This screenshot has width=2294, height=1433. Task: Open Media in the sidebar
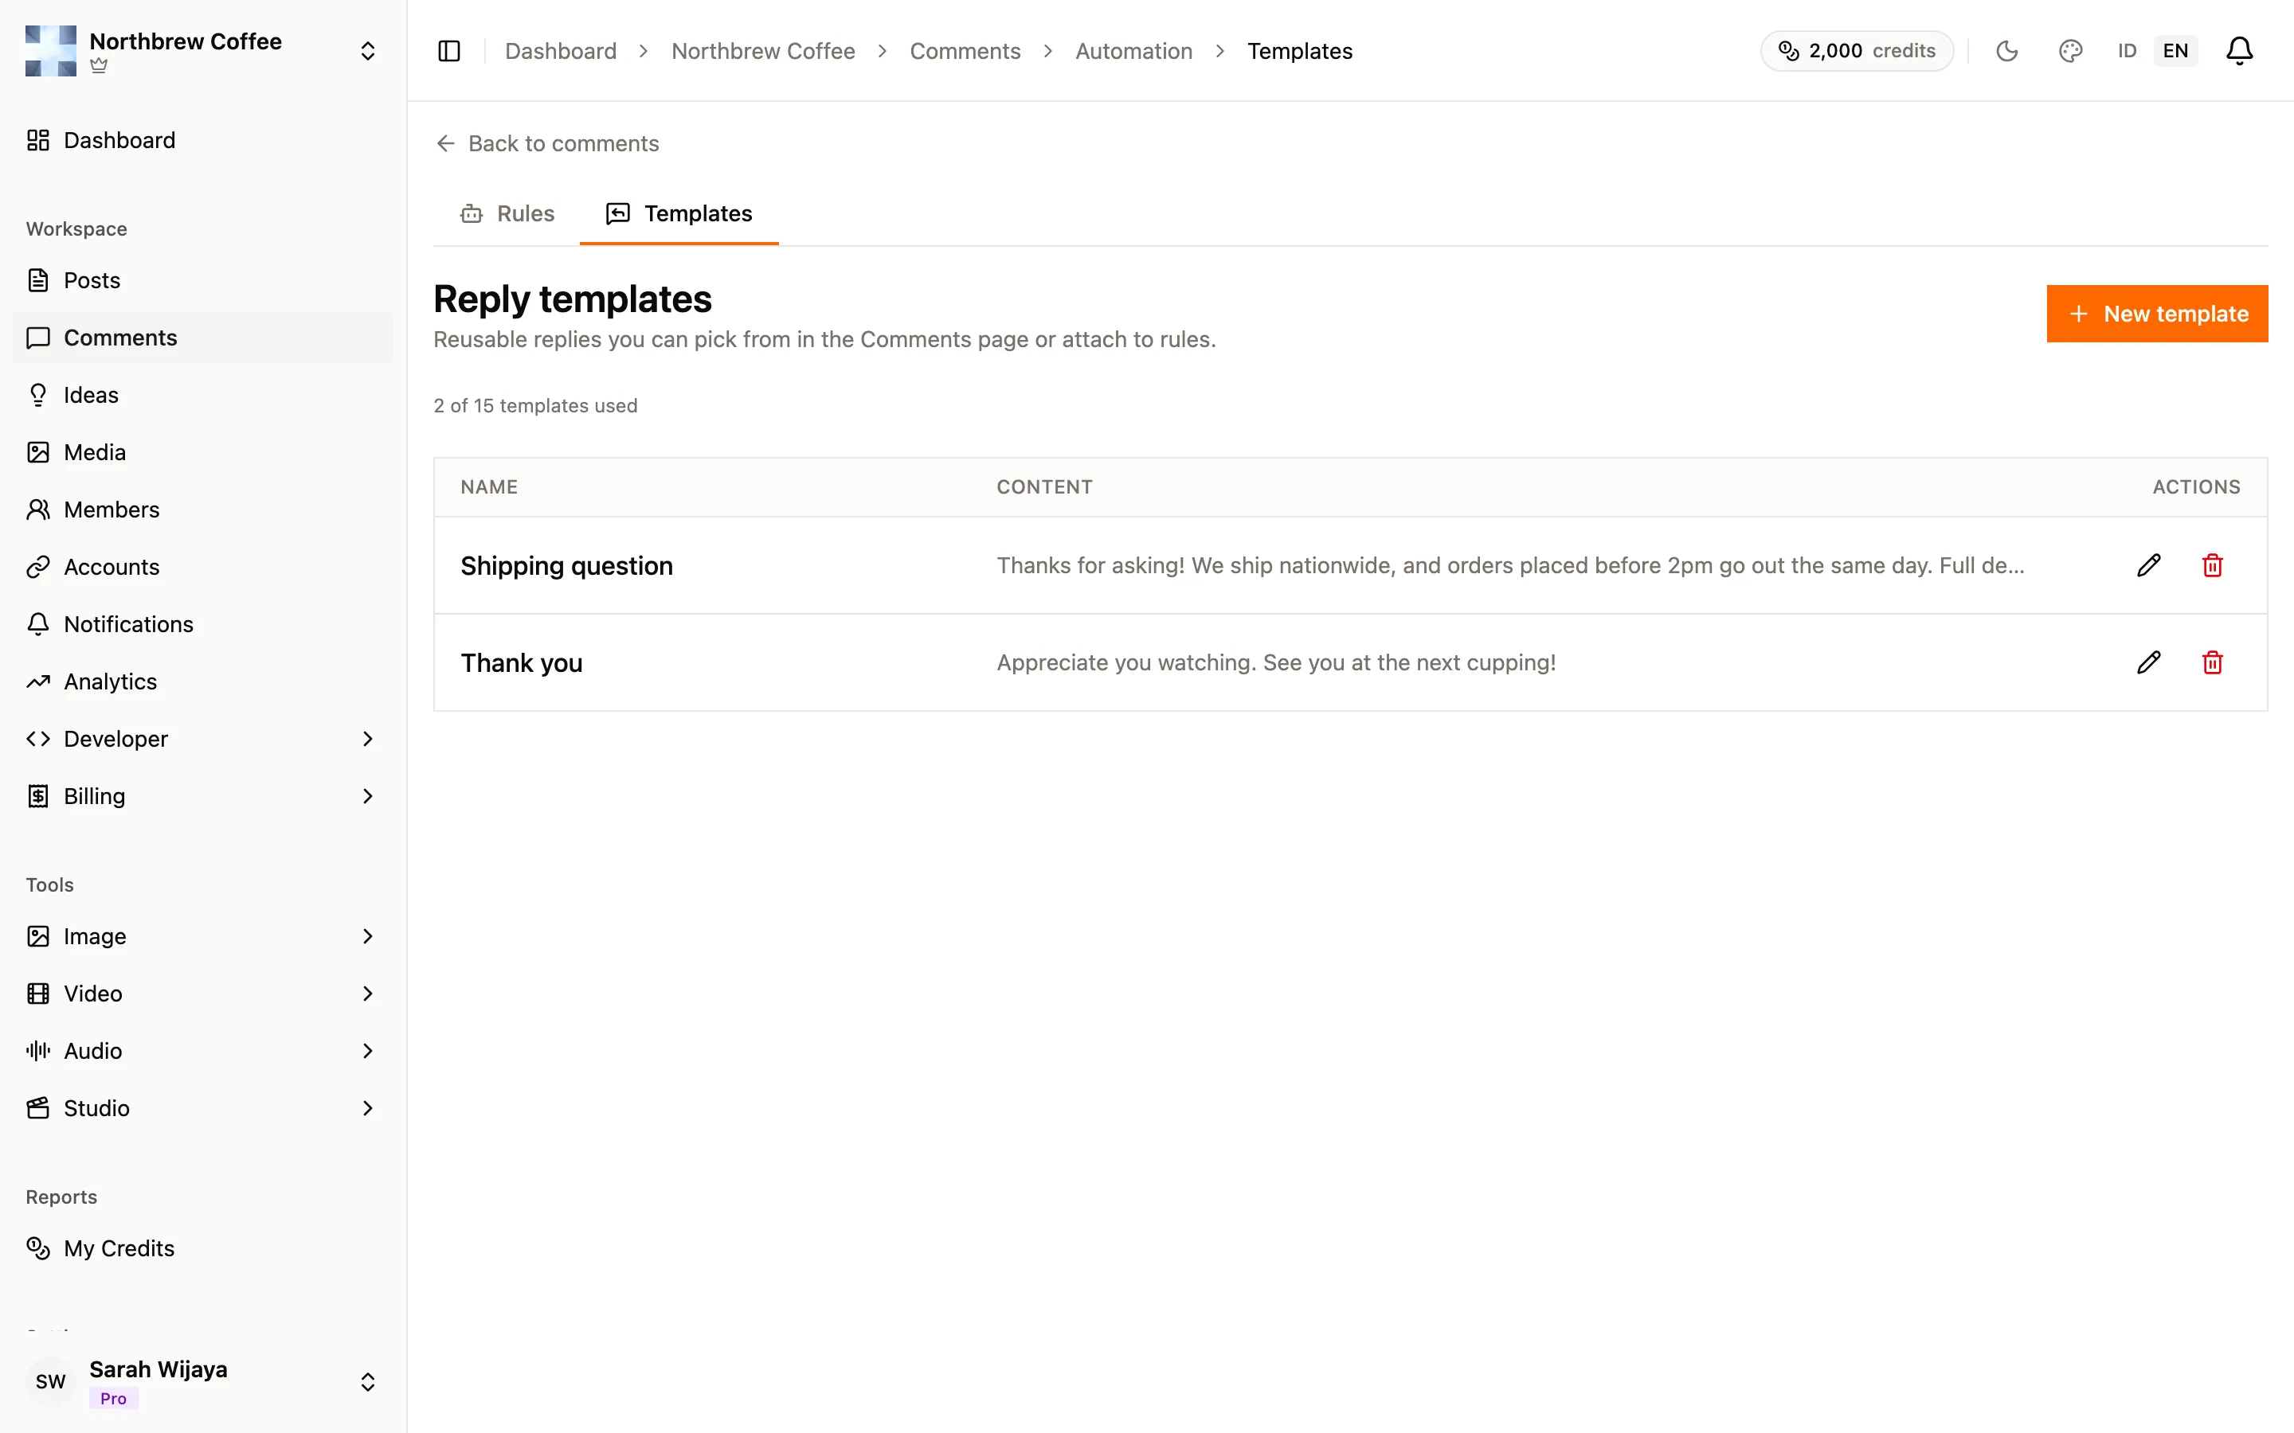tap(203, 452)
